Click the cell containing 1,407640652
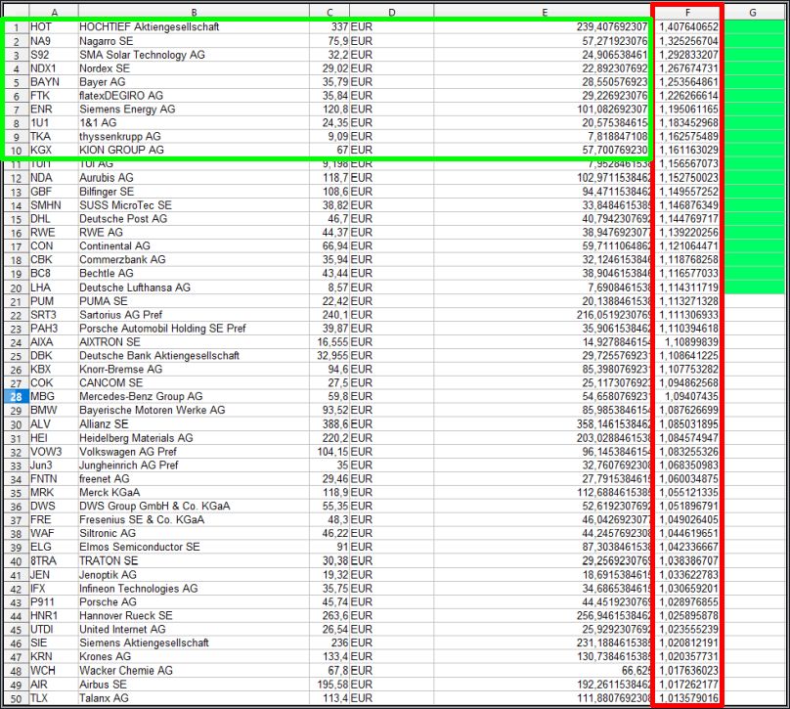Viewport: 790px width, 709px height. [688, 27]
